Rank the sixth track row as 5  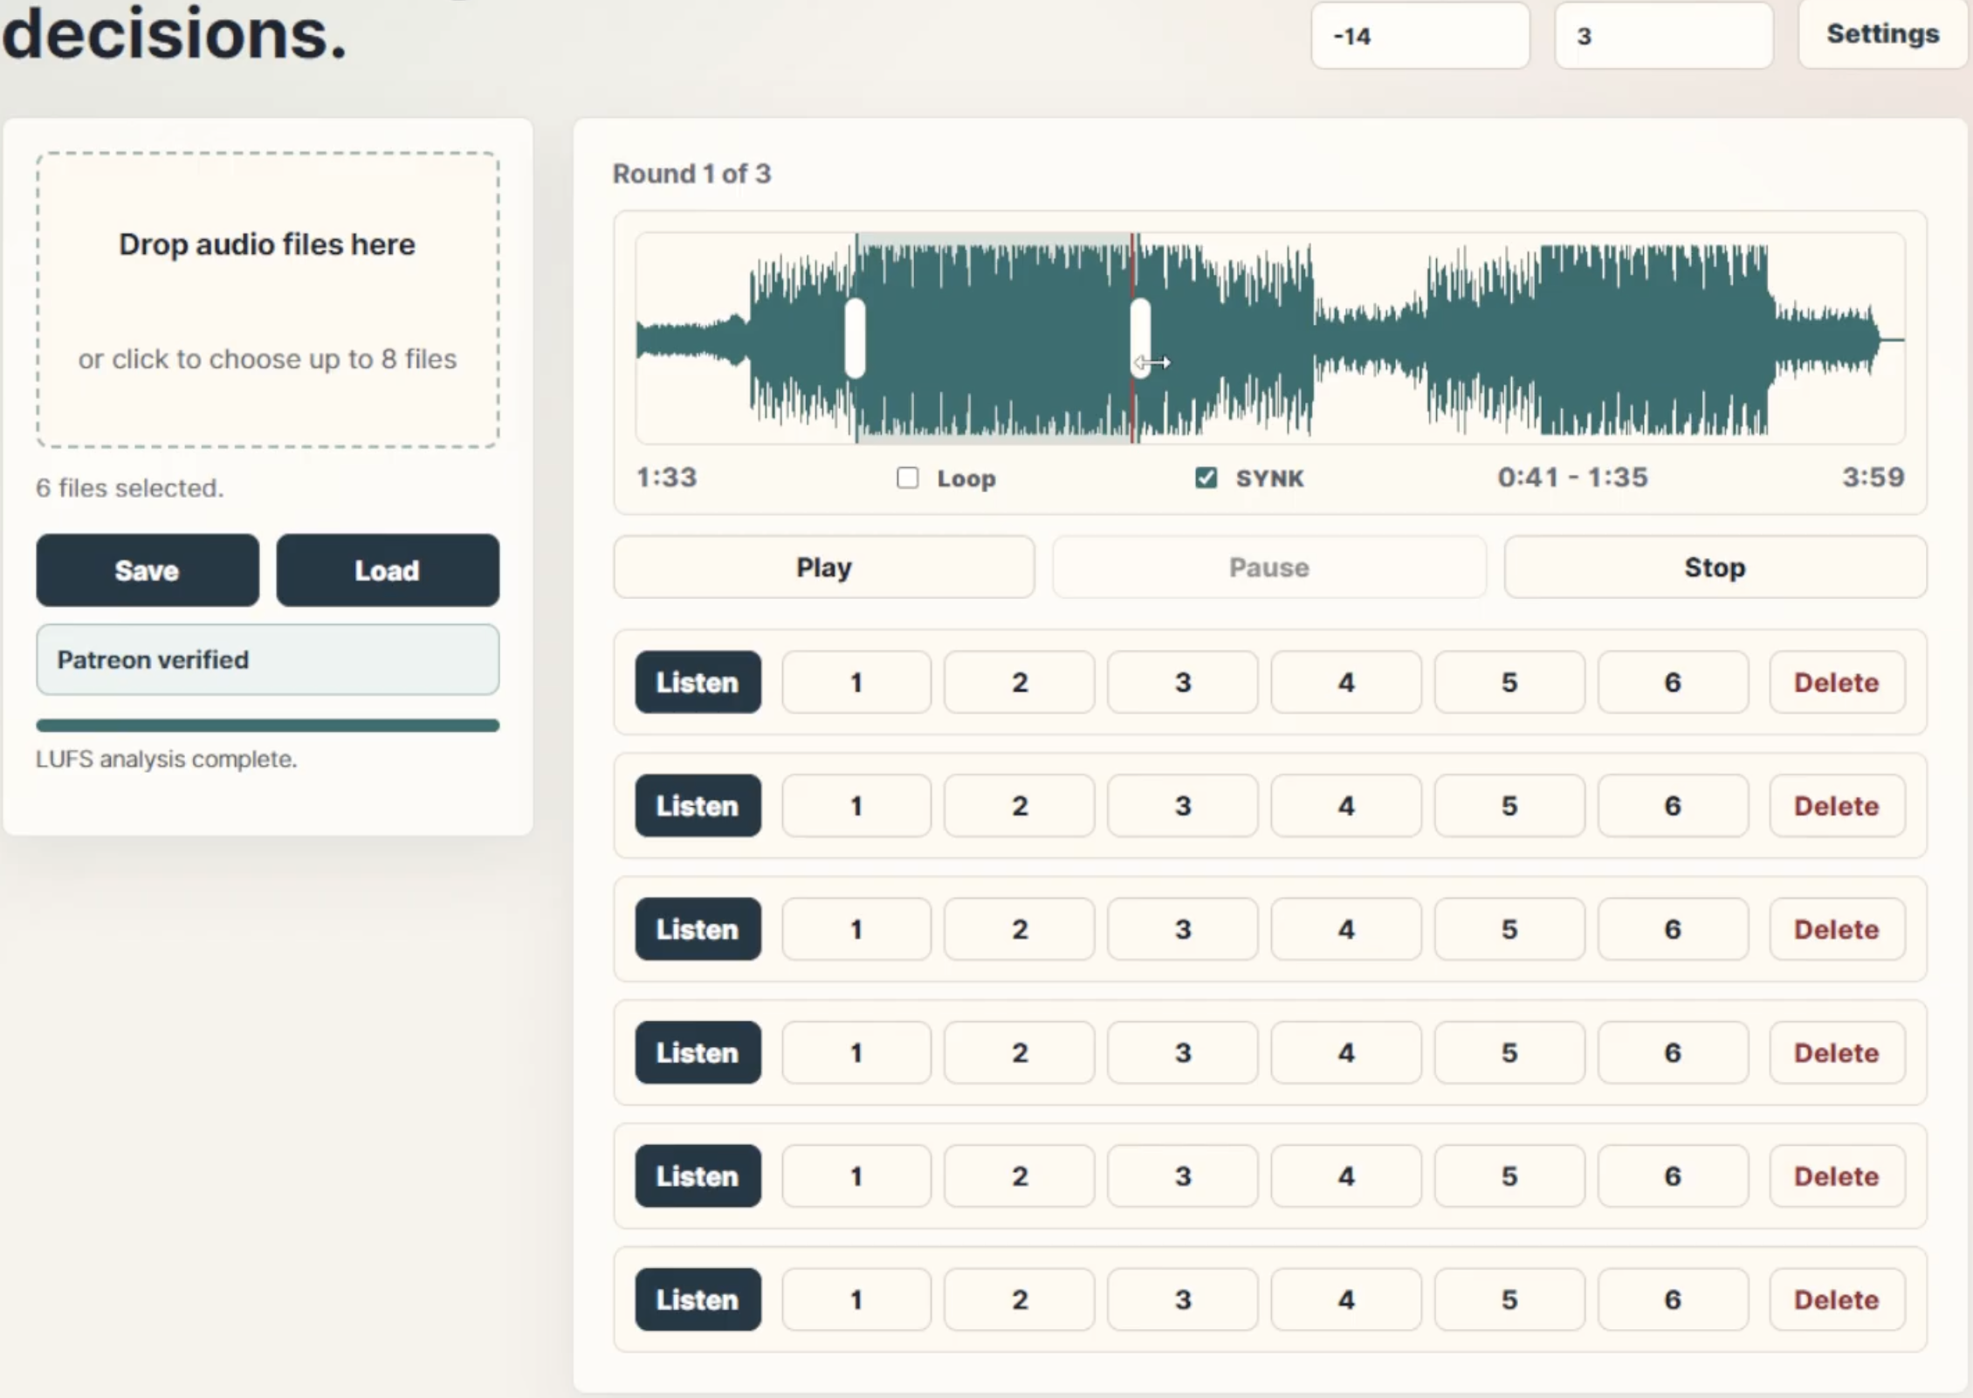pyautogui.click(x=1509, y=1299)
